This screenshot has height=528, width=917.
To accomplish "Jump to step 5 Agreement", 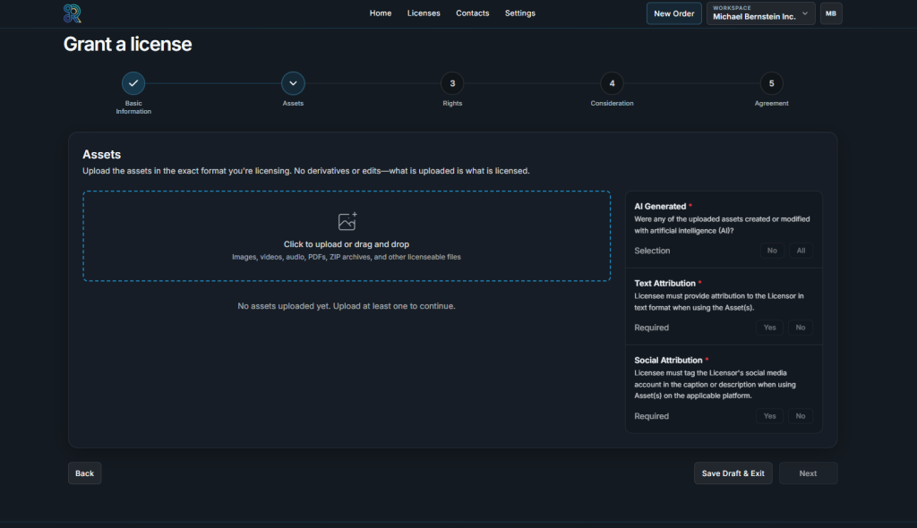I will tap(771, 83).
